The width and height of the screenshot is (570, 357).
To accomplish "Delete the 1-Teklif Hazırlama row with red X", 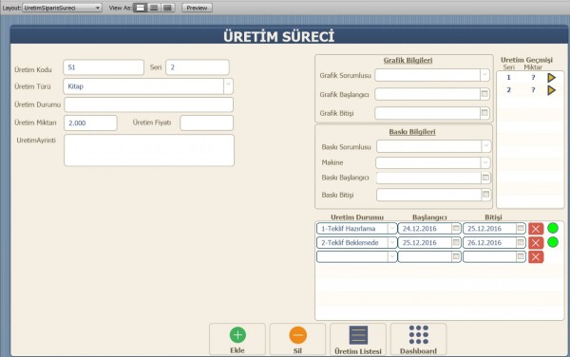I will [536, 229].
